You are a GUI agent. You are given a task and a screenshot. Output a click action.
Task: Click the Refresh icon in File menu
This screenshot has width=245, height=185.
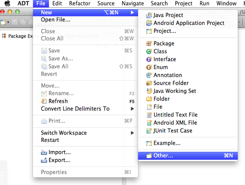(x=44, y=101)
